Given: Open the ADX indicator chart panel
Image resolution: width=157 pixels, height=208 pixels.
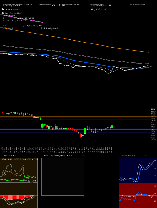Looking at the screenshot, I should pos(19,170).
